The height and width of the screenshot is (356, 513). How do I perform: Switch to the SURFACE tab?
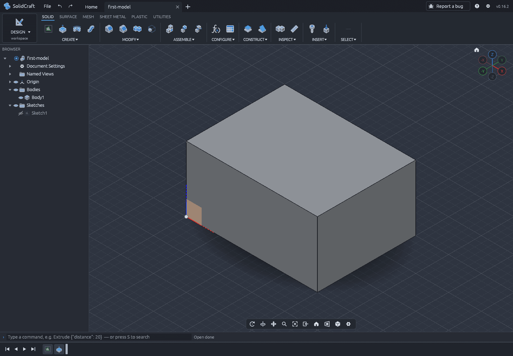(68, 17)
